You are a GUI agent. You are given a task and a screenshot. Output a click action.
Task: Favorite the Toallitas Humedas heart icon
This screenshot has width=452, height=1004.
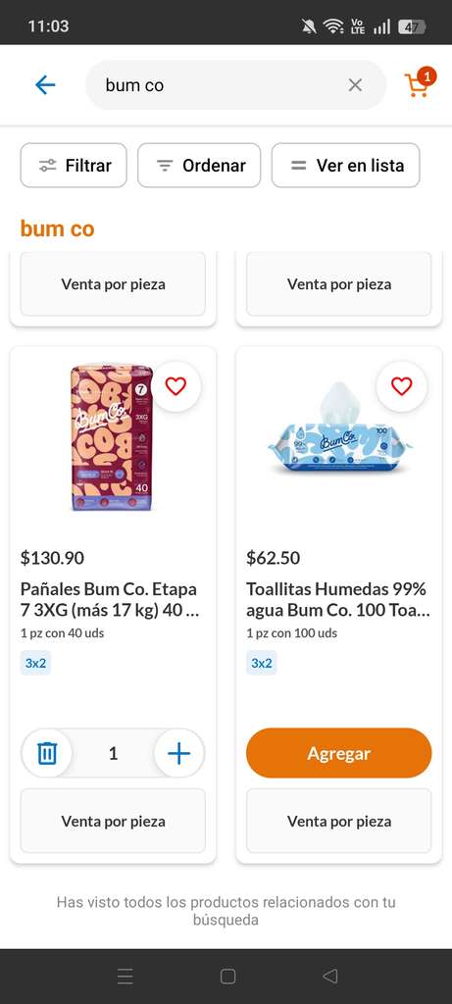pyautogui.click(x=401, y=386)
